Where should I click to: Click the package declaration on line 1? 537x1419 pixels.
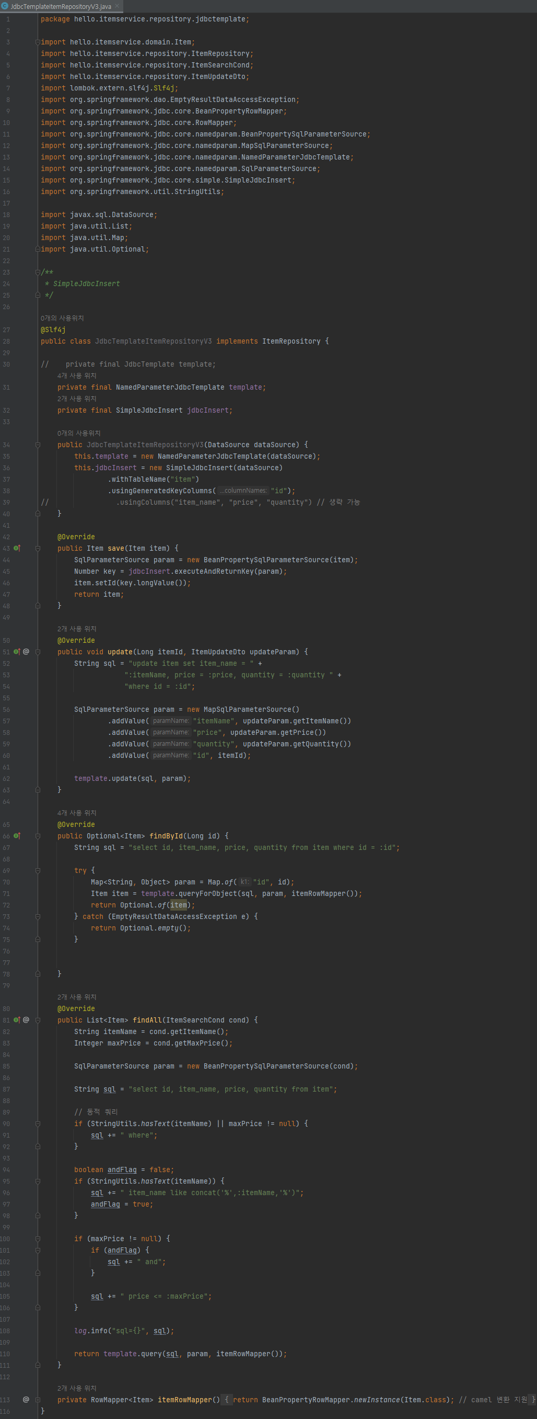tap(145, 19)
